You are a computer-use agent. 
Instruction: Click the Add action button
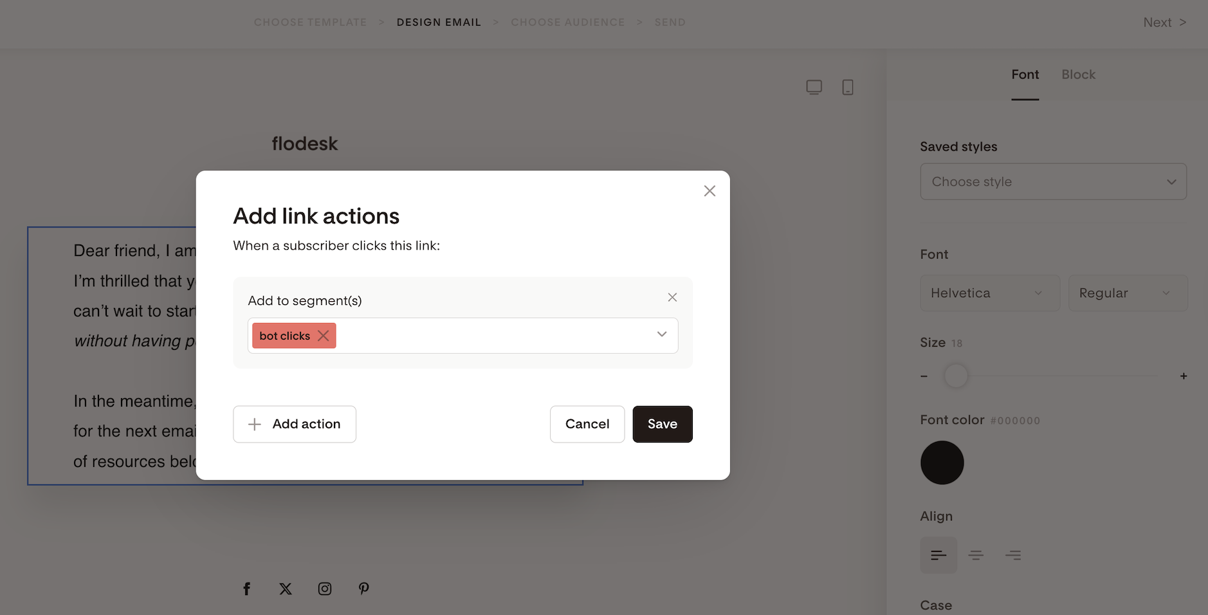[x=295, y=424]
